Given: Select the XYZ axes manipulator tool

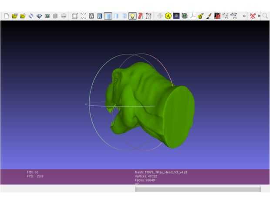Looking at the screenshot, I should pyautogui.click(x=192, y=16).
